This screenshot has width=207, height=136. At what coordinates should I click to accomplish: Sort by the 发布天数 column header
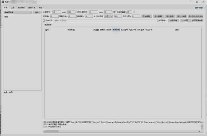tap(116, 29)
